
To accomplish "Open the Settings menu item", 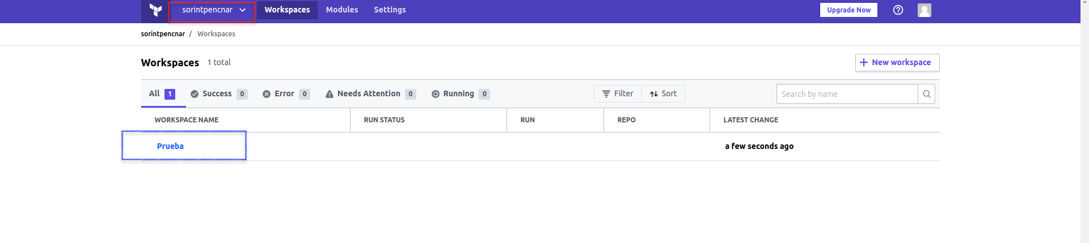I will tap(390, 10).
